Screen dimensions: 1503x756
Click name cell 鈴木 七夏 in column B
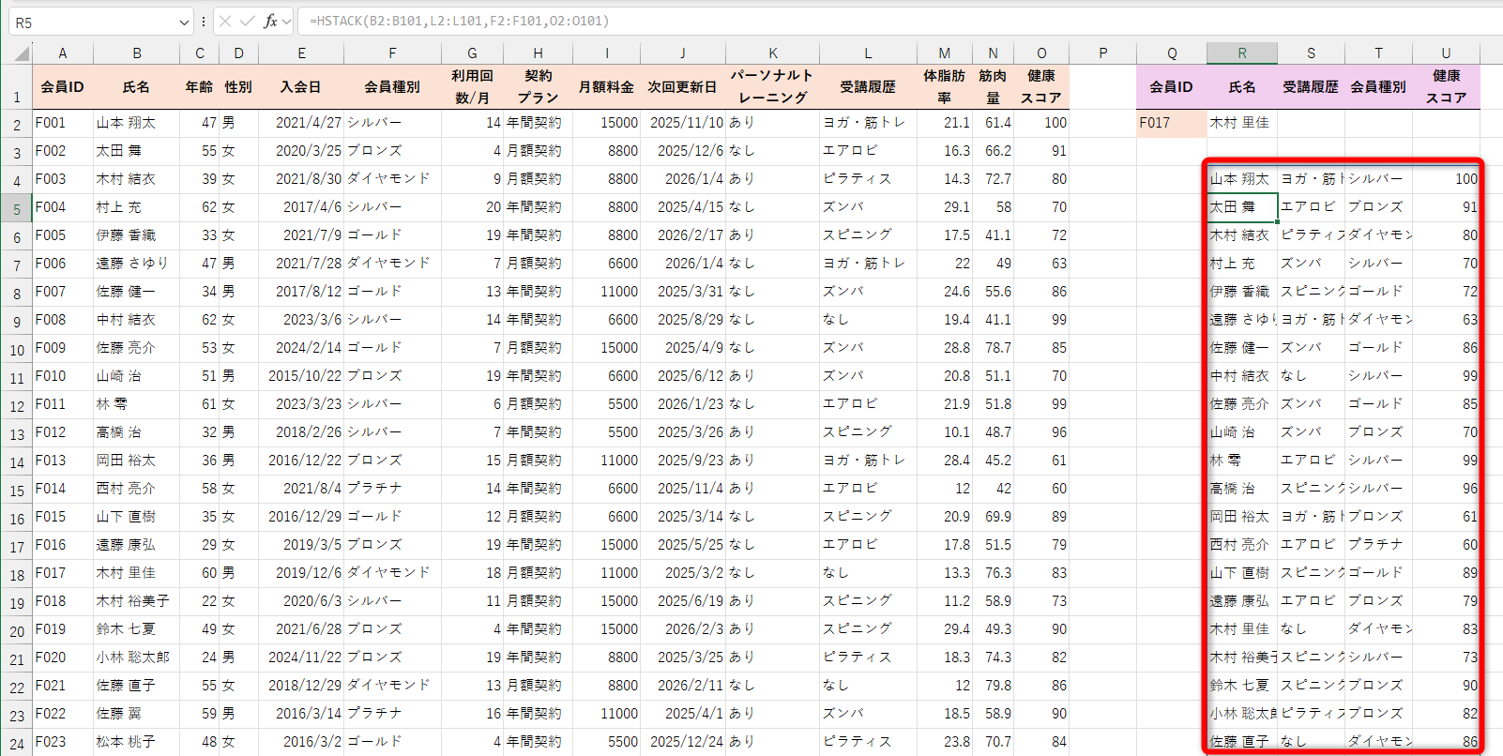click(136, 629)
